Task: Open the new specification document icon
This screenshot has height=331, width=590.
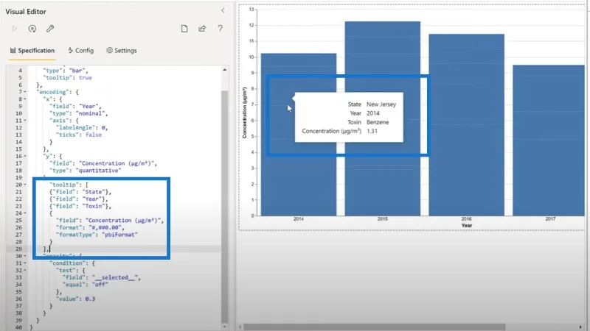Action: (x=184, y=29)
